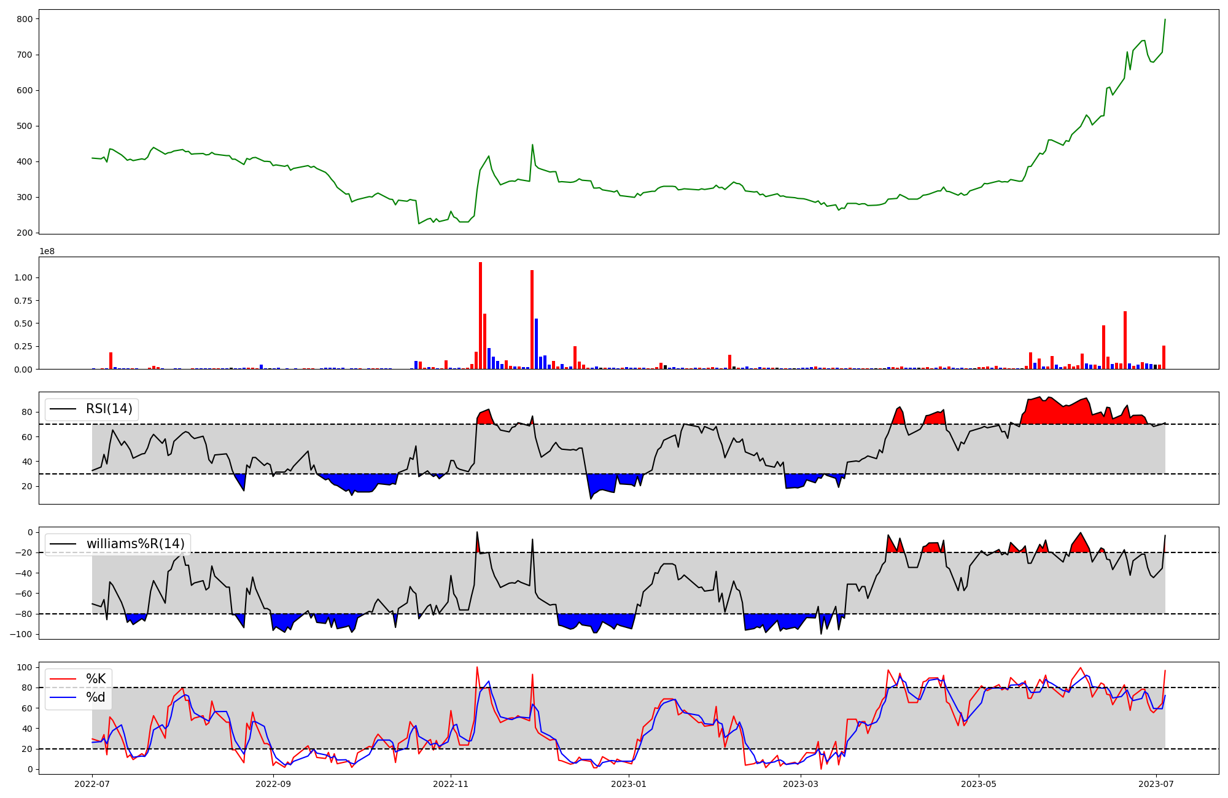
Task: Click the 2023-01 x-axis date label
Action: click(629, 784)
